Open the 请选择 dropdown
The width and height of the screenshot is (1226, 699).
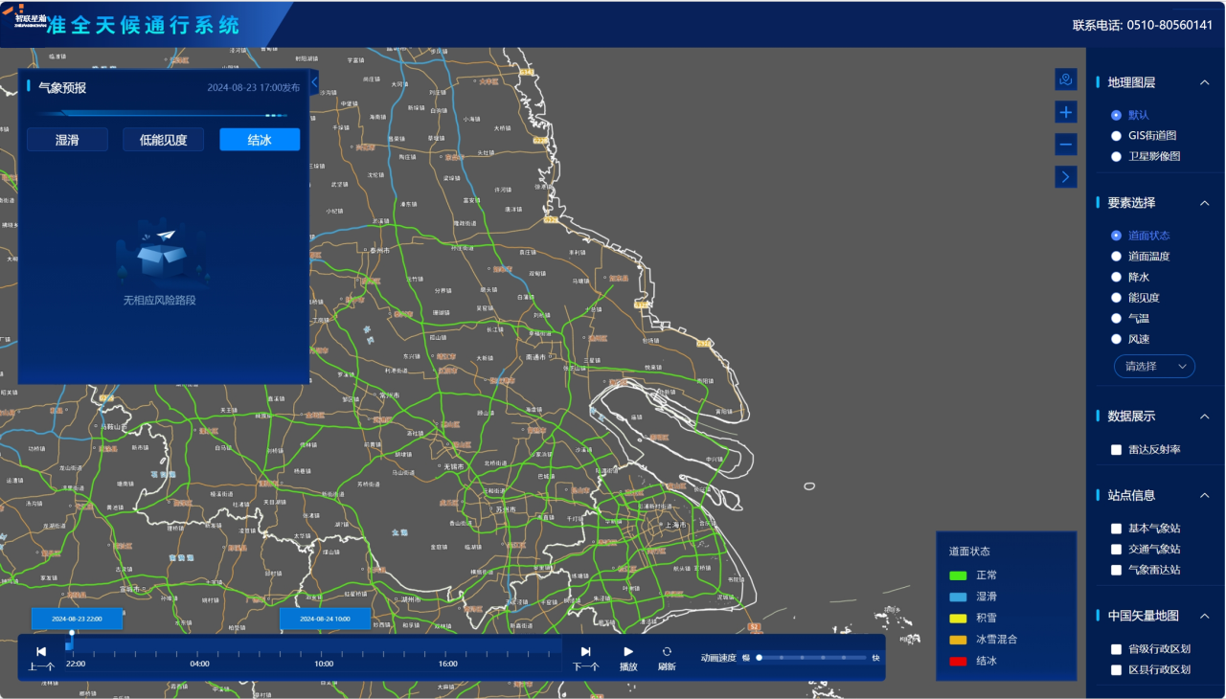[x=1154, y=366]
